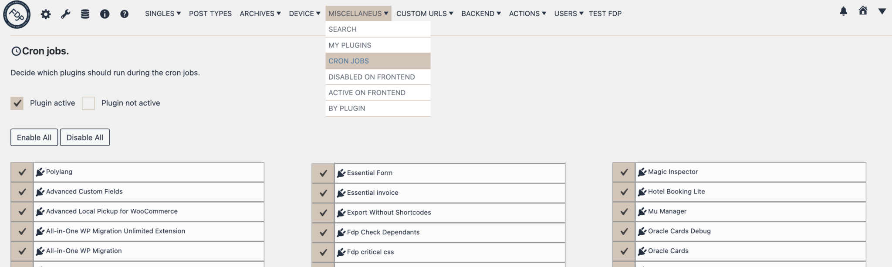This screenshot has height=267, width=892.
Task: Uncheck Advanced Local Pickup for WooCommerce
Action: tap(22, 212)
